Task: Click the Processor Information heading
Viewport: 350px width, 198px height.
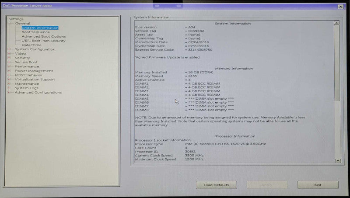Action: coord(235,136)
